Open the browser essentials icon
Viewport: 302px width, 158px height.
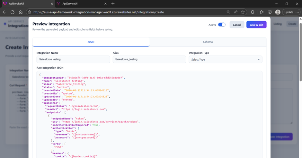click(x=270, y=12)
